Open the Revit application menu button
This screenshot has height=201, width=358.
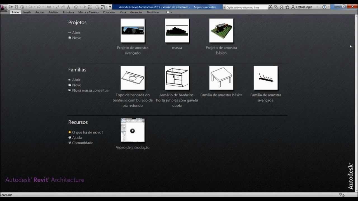click(x=3, y=8)
